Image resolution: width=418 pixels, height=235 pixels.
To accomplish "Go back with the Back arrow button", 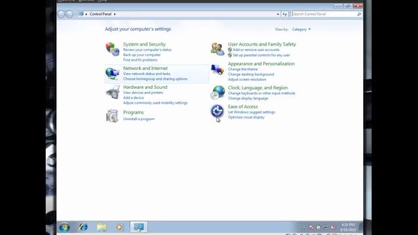I will (x=61, y=14).
